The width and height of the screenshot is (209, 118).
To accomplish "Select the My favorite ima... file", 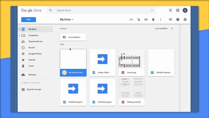I will [73, 63].
